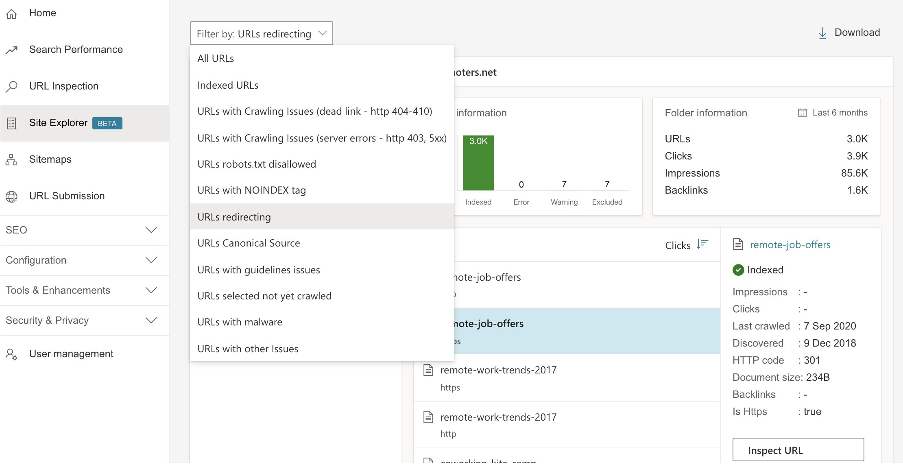This screenshot has width=903, height=467.
Task: Click the Download button text
Action: coord(857,33)
